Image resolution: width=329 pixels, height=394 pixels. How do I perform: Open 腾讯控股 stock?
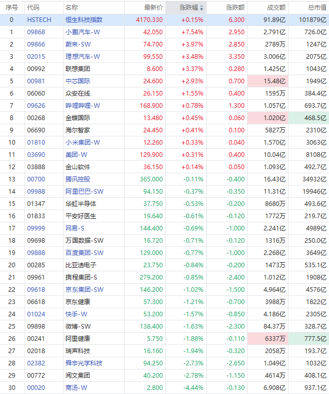click(77, 179)
